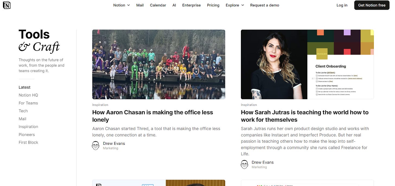Select the Mail category in sidebar

(x=23, y=119)
